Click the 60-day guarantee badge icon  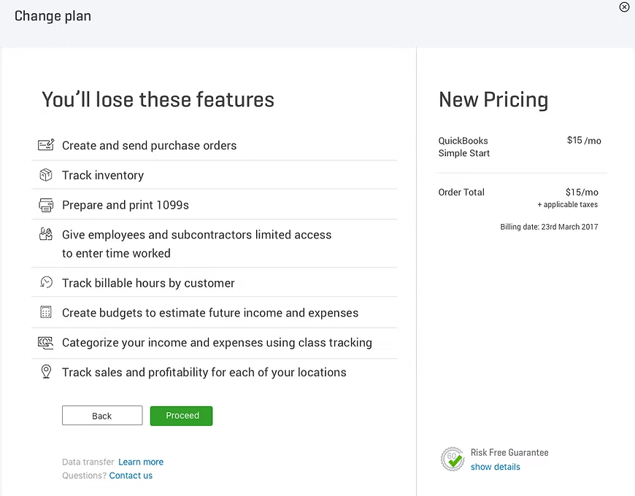[x=453, y=460]
